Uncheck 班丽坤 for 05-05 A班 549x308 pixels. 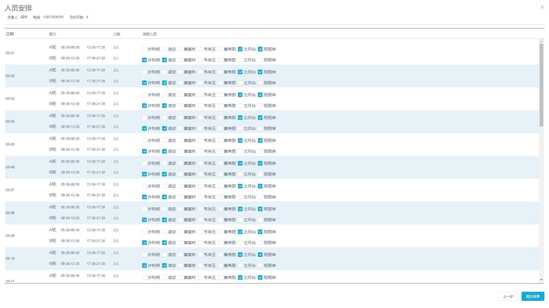(x=260, y=140)
